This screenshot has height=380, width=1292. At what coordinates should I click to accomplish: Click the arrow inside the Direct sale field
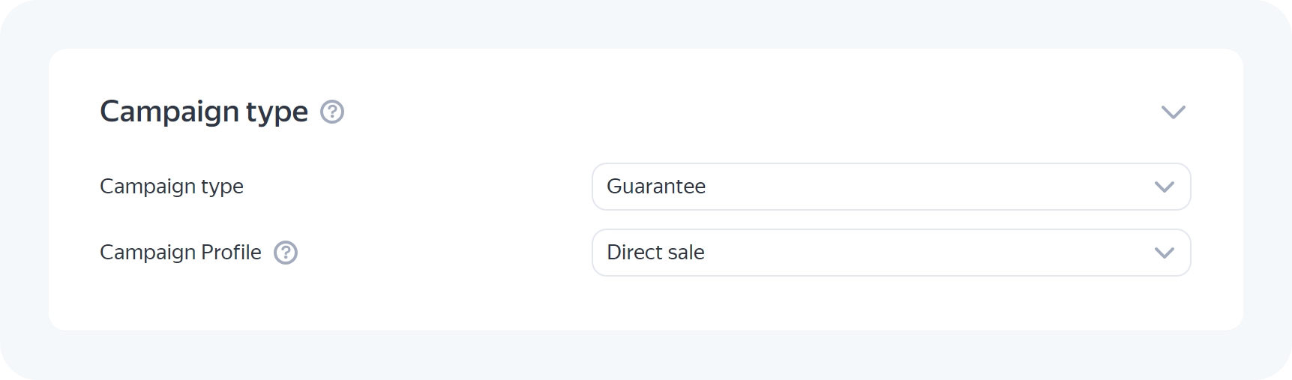pyautogui.click(x=1164, y=253)
